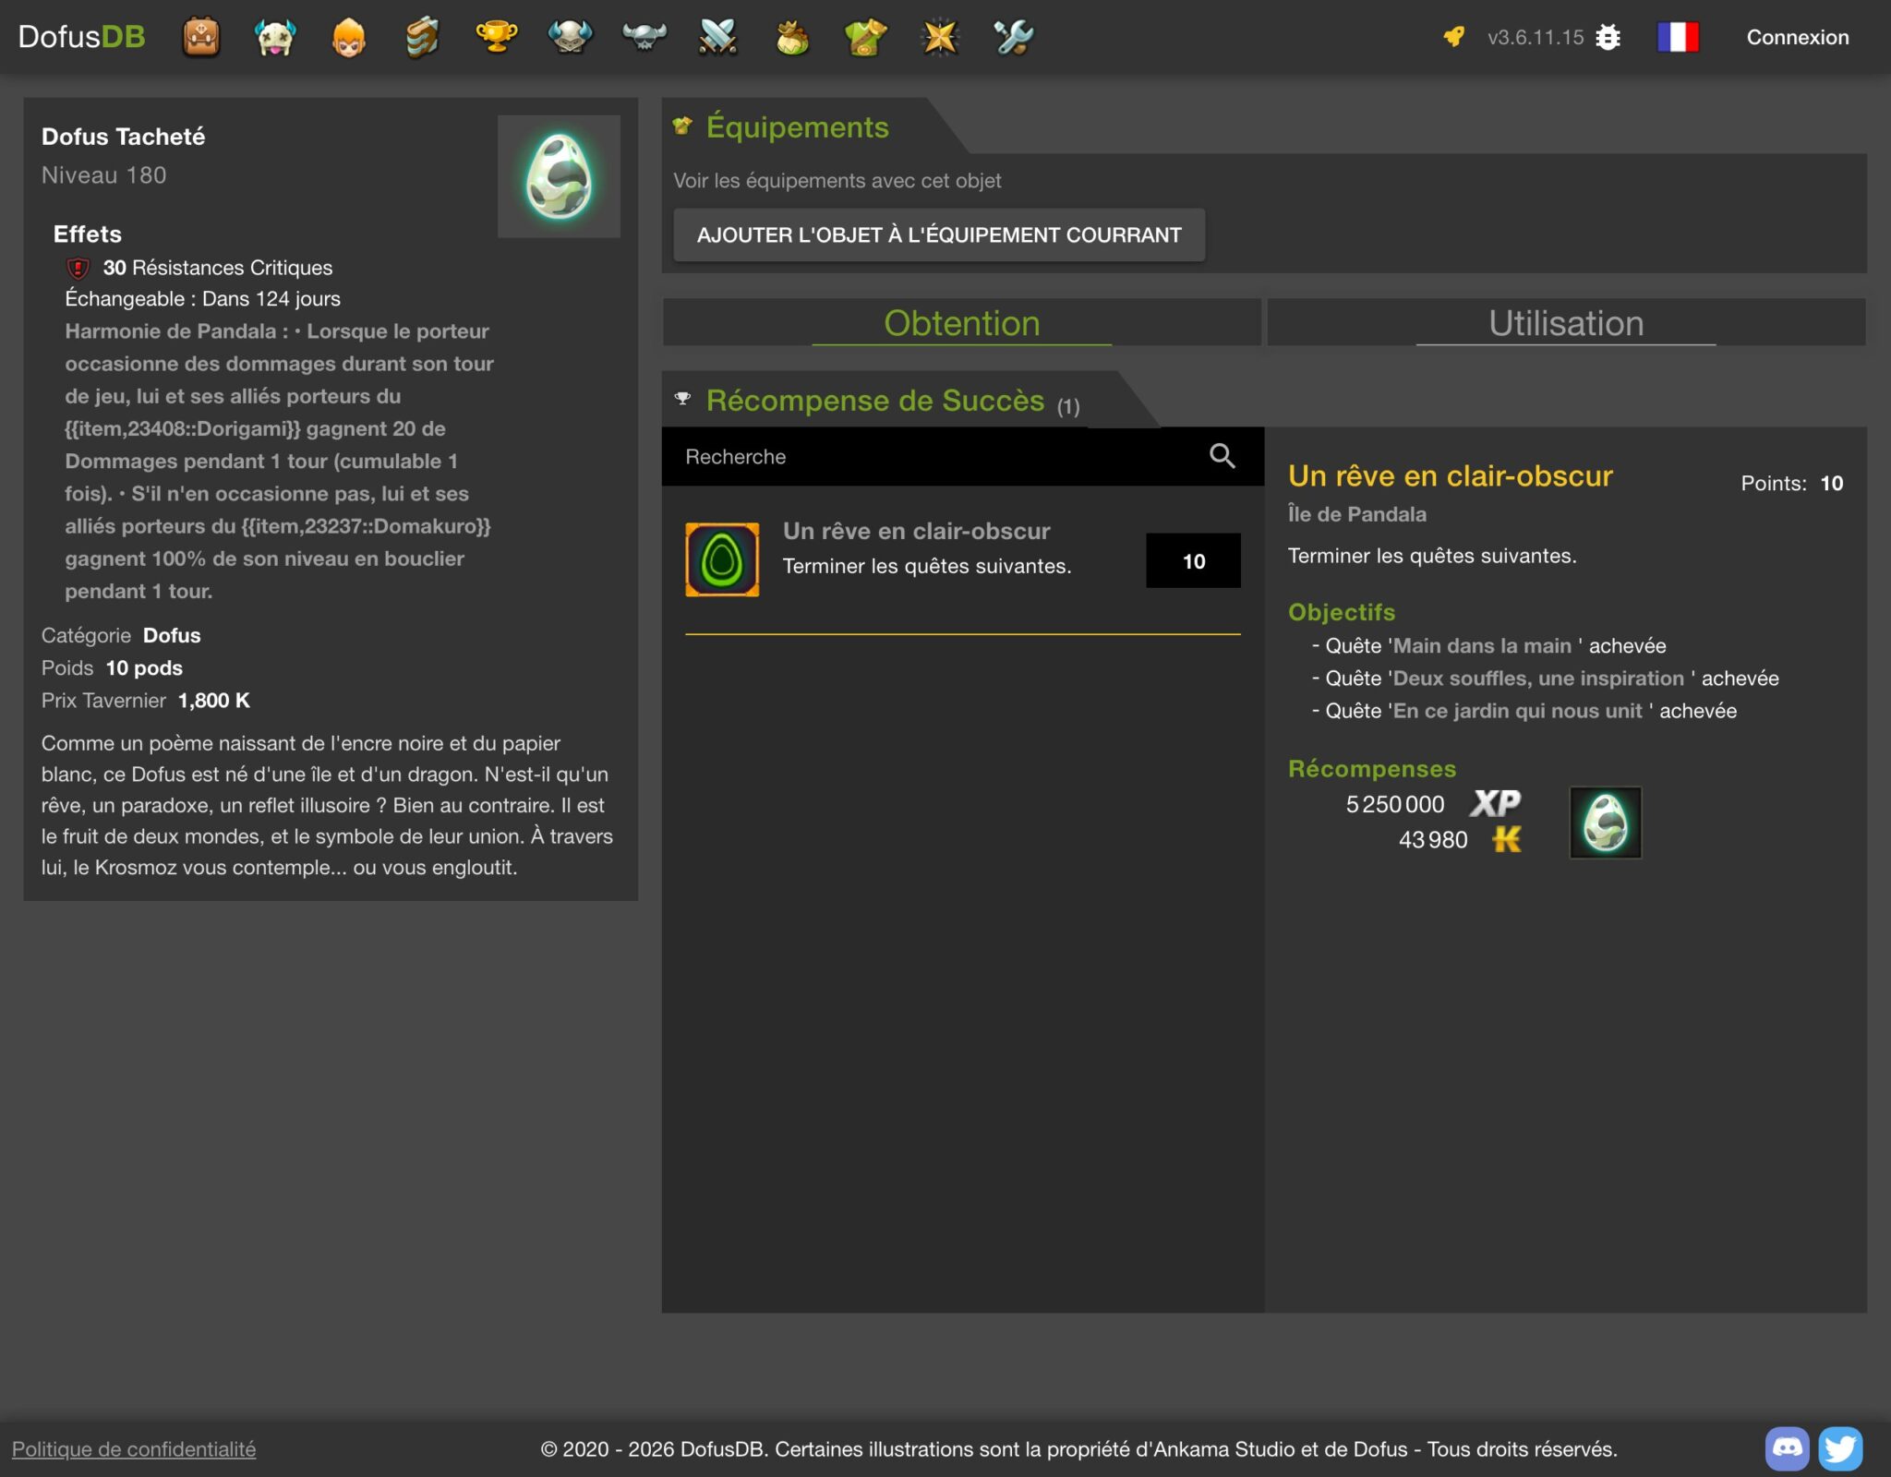Click the Île de Pandala subtitle
This screenshot has height=1477, width=1891.
coord(1357,514)
